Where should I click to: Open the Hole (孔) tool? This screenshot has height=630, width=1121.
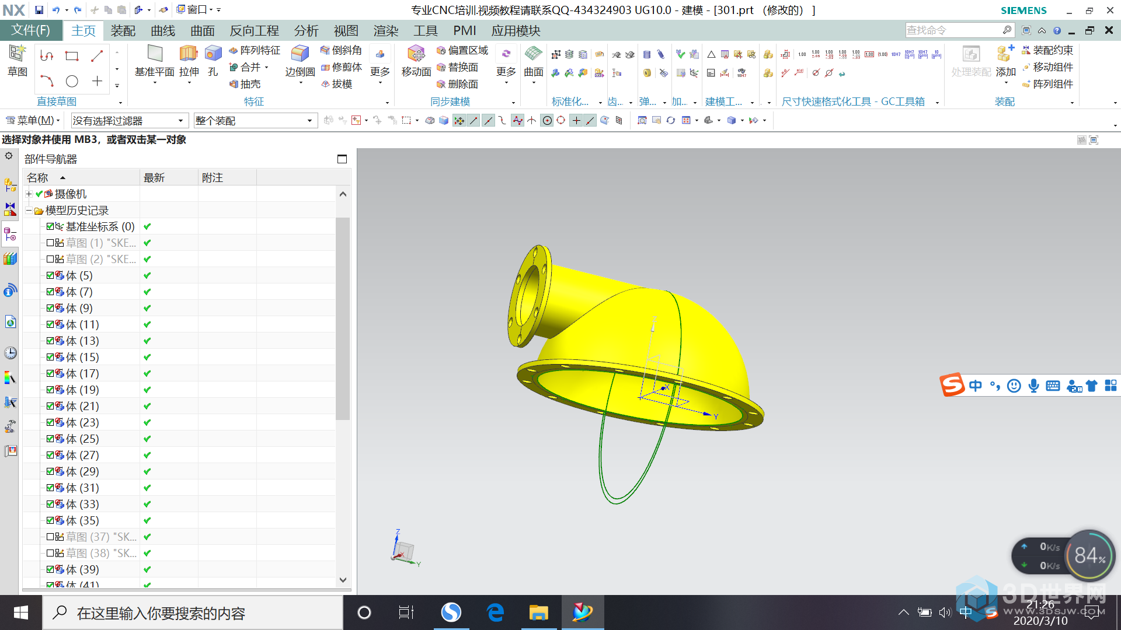pos(213,61)
